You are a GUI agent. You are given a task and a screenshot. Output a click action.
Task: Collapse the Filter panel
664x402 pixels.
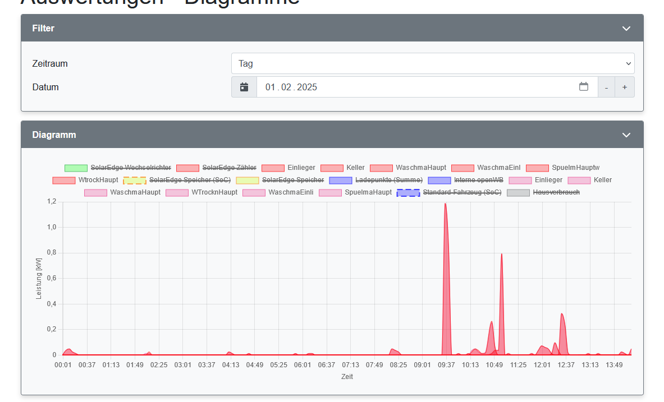pyautogui.click(x=626, y=27)
